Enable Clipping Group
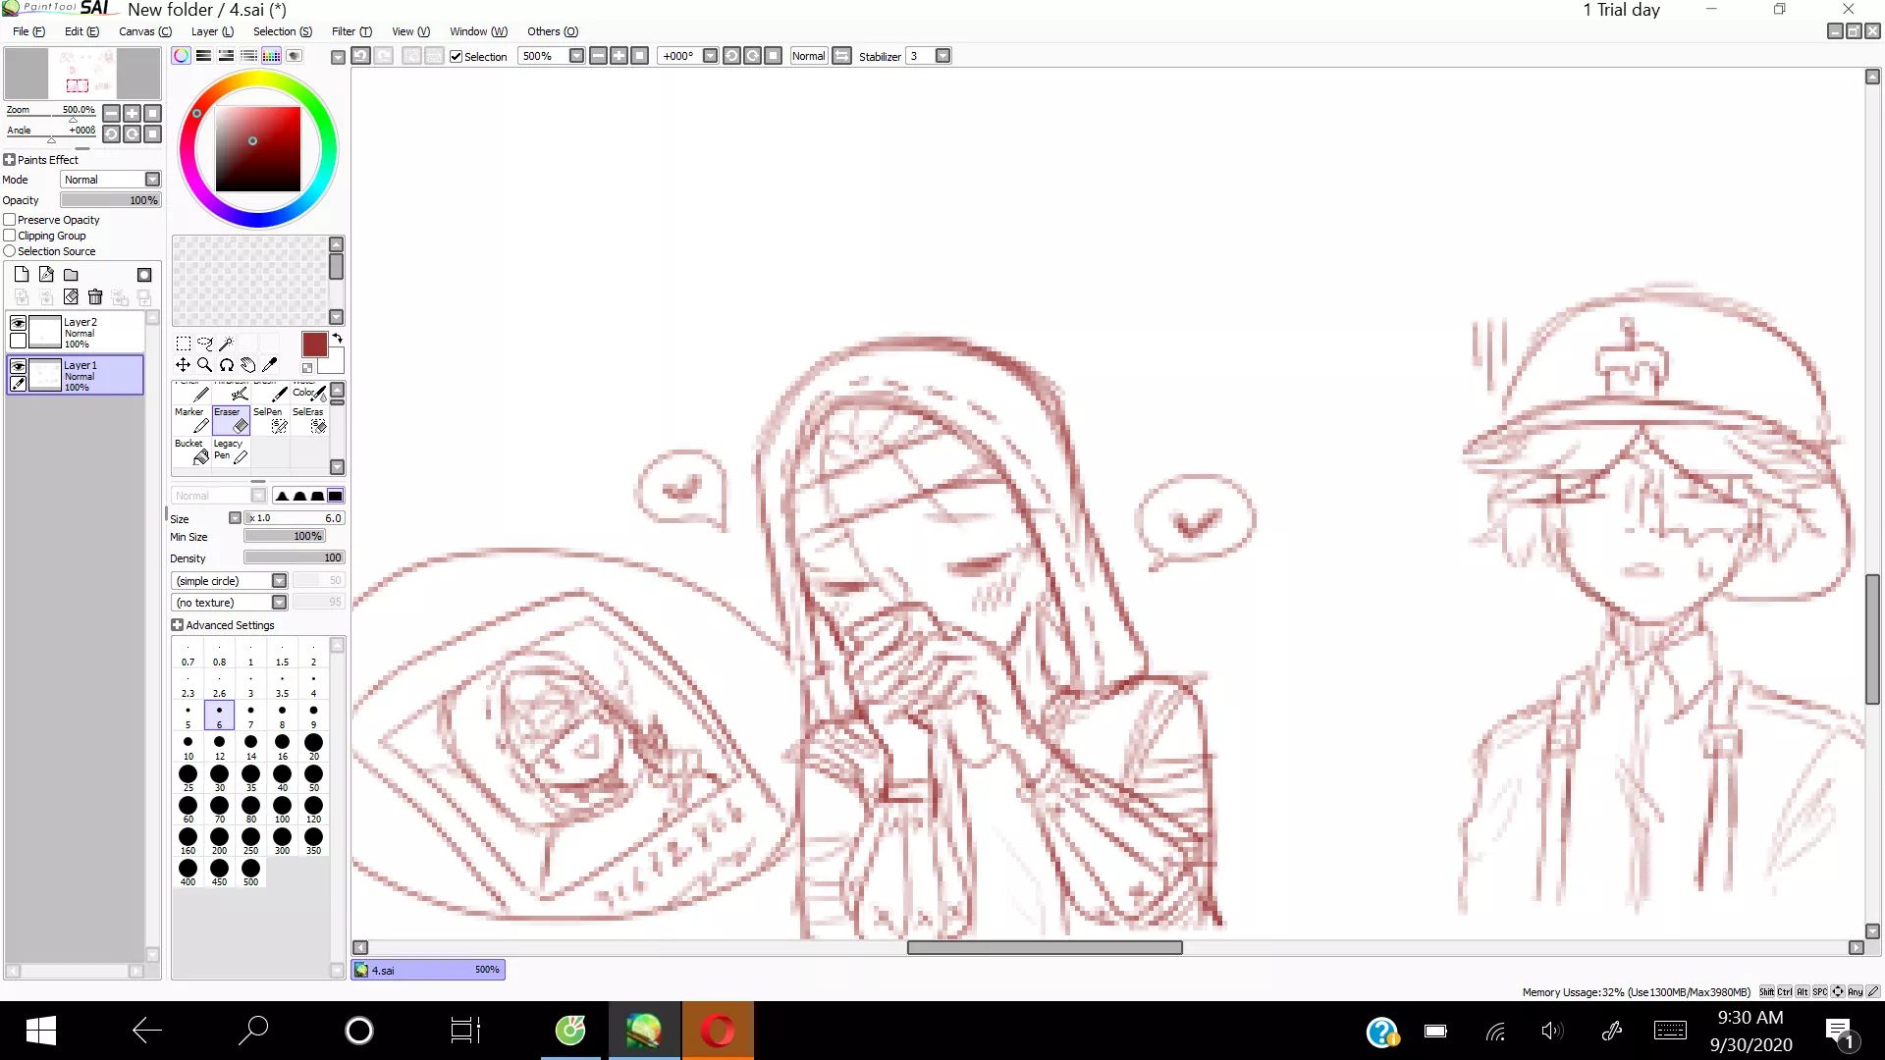Image resolution: width=1885 pixels, height=1060 pixels. [x=10, y=236]
